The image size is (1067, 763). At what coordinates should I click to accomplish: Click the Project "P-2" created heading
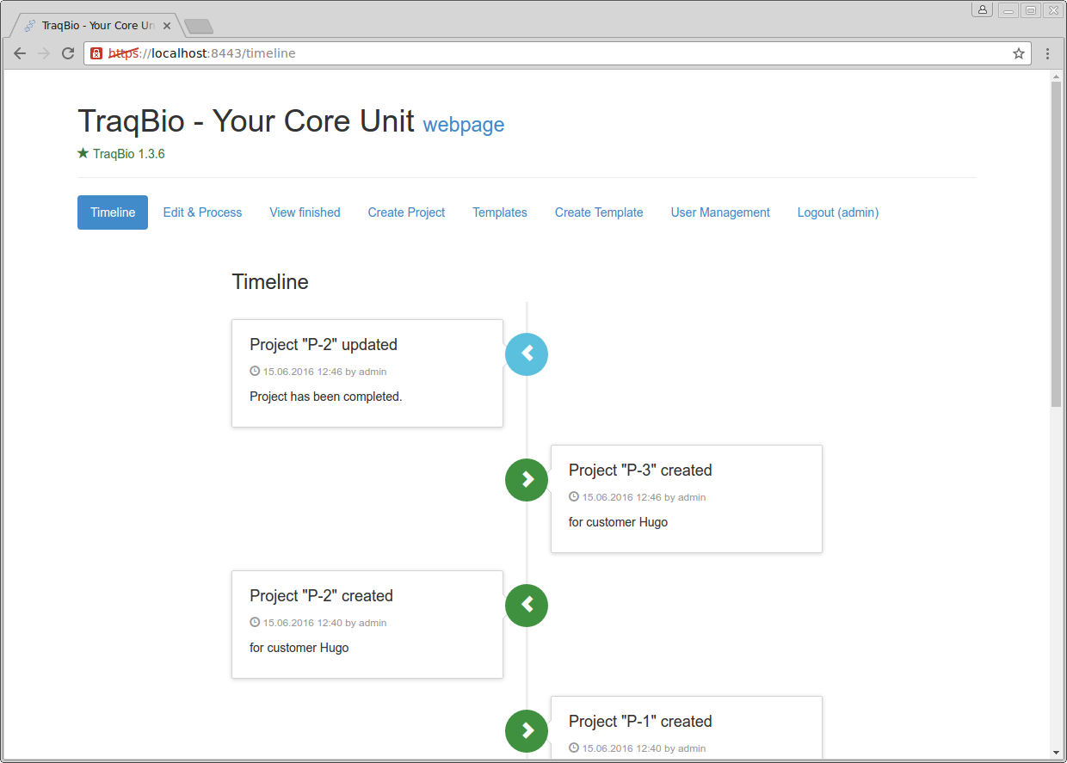(321, 596)
